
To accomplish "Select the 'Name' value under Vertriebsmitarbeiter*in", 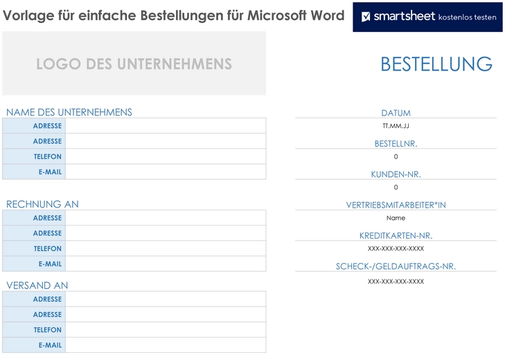I will (396, 218).
